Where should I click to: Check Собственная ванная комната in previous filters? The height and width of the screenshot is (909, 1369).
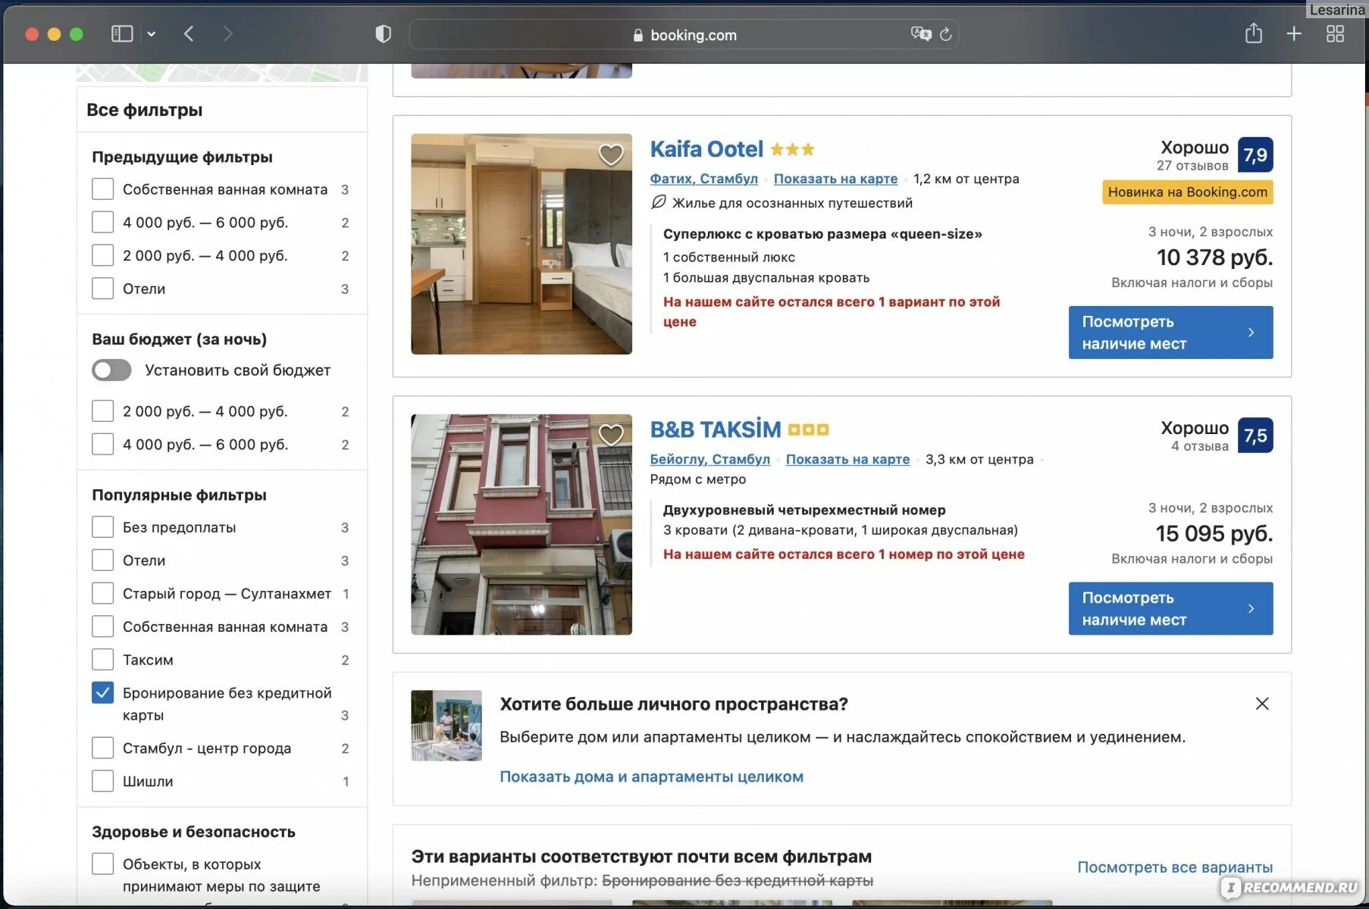pyautogui.click(x=102, y=189)
